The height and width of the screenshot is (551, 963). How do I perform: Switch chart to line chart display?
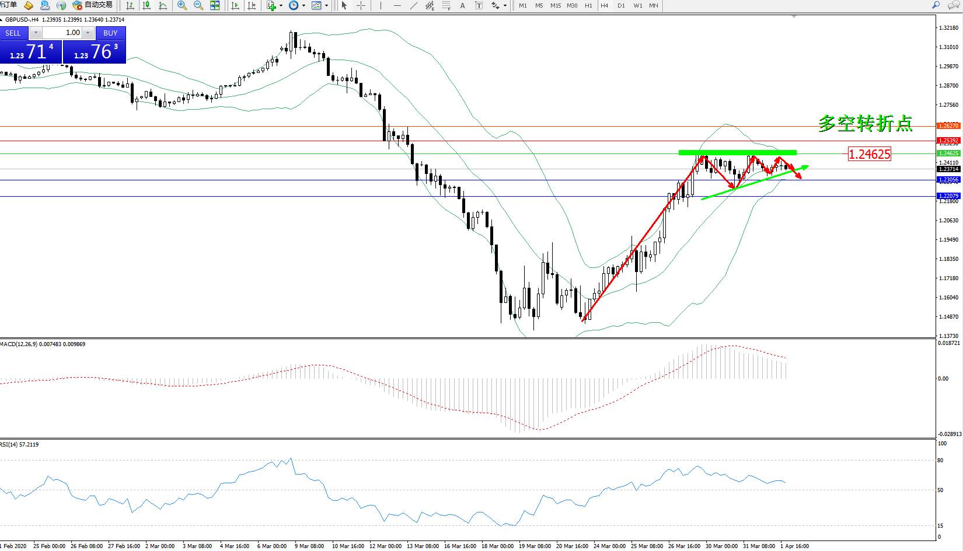163,5
